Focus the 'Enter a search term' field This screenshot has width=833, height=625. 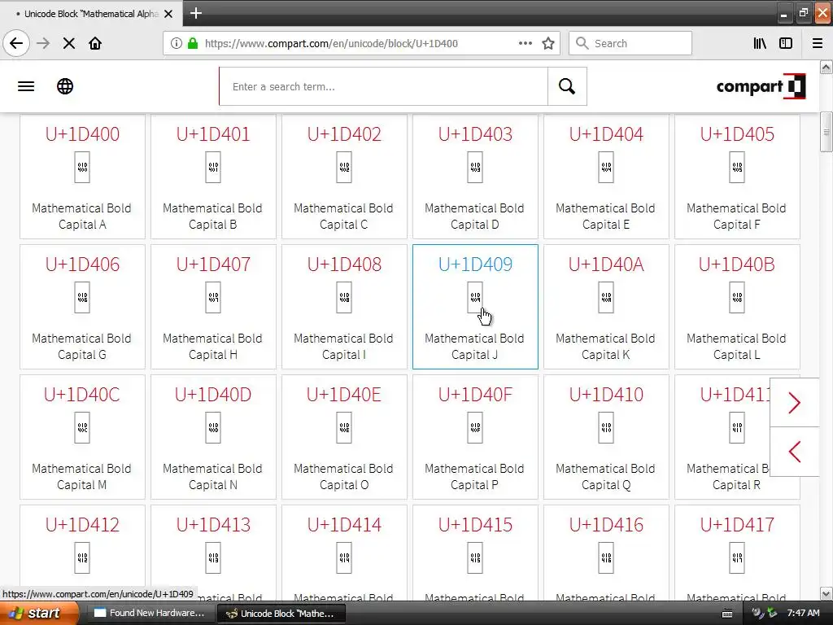coord(384,86)
